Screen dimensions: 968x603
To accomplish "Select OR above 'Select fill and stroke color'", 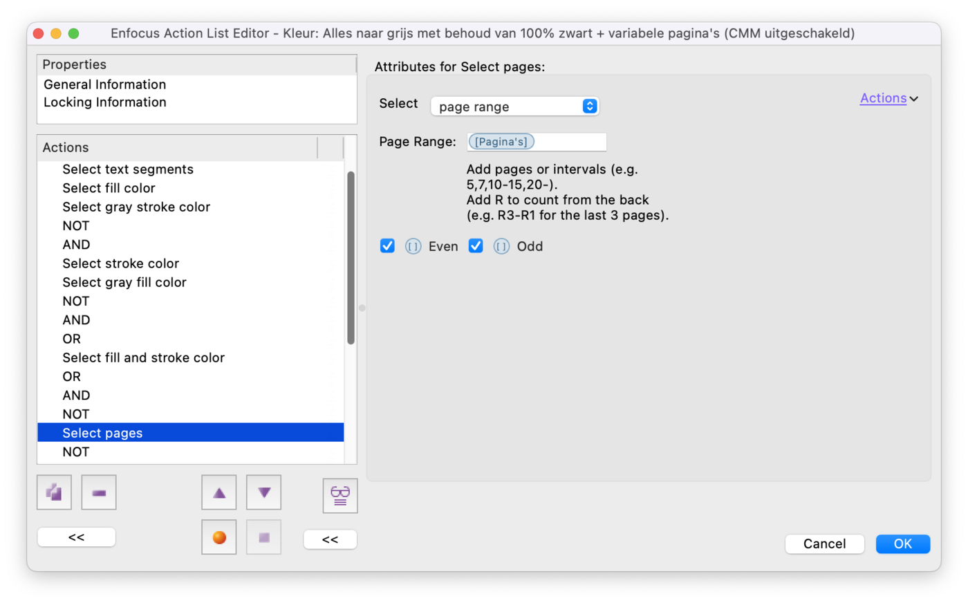I will pyautogui.click(x=191, y=339).
